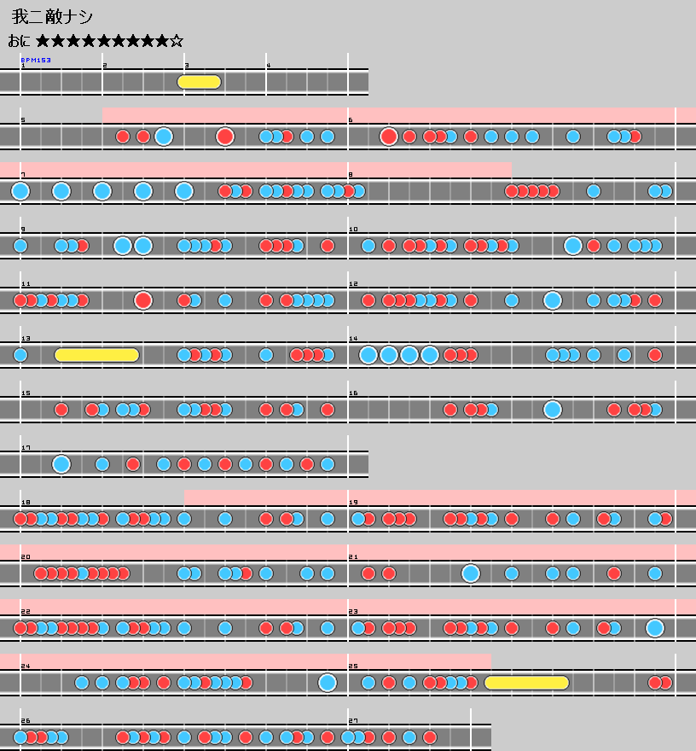Image resolution: width=696 pixels, height=751 pixels.
Task: Click the large blue note in measure 17
Action: pyautogui.click(x=61, y=464)
